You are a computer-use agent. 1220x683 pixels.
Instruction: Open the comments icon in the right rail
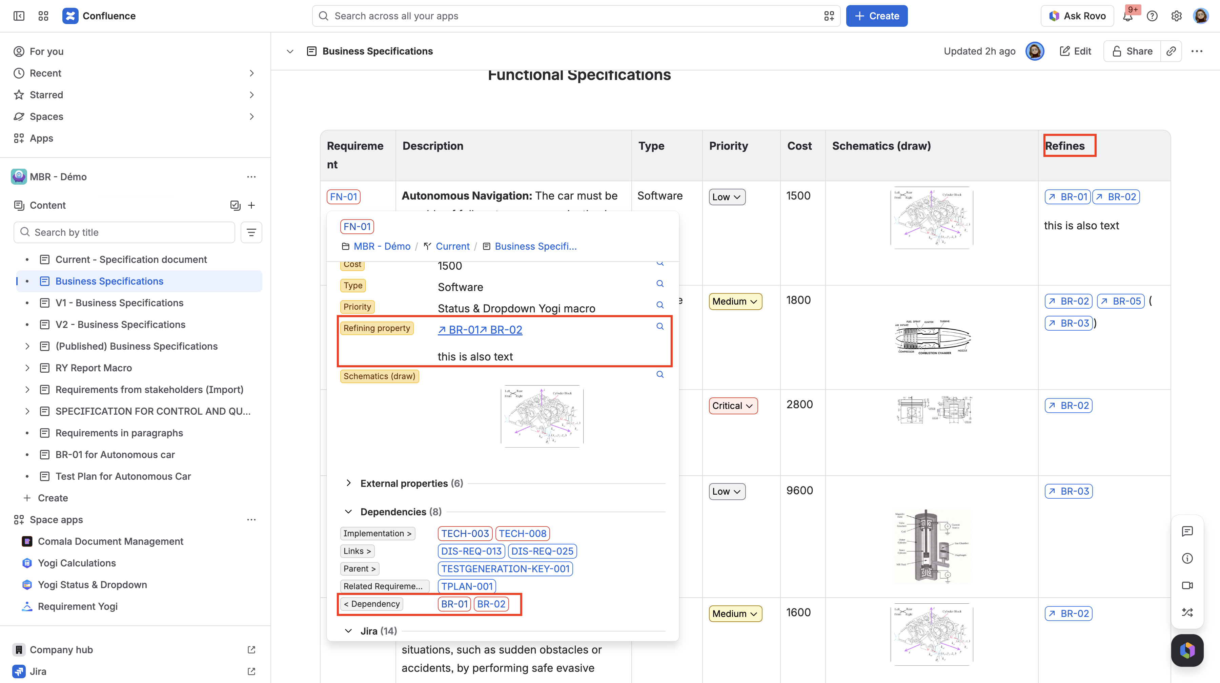tap(1187, 531)
